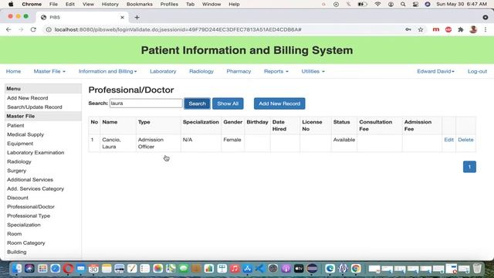Open Trash in the dock
This screenshot has width=494, height=278.
477,268
